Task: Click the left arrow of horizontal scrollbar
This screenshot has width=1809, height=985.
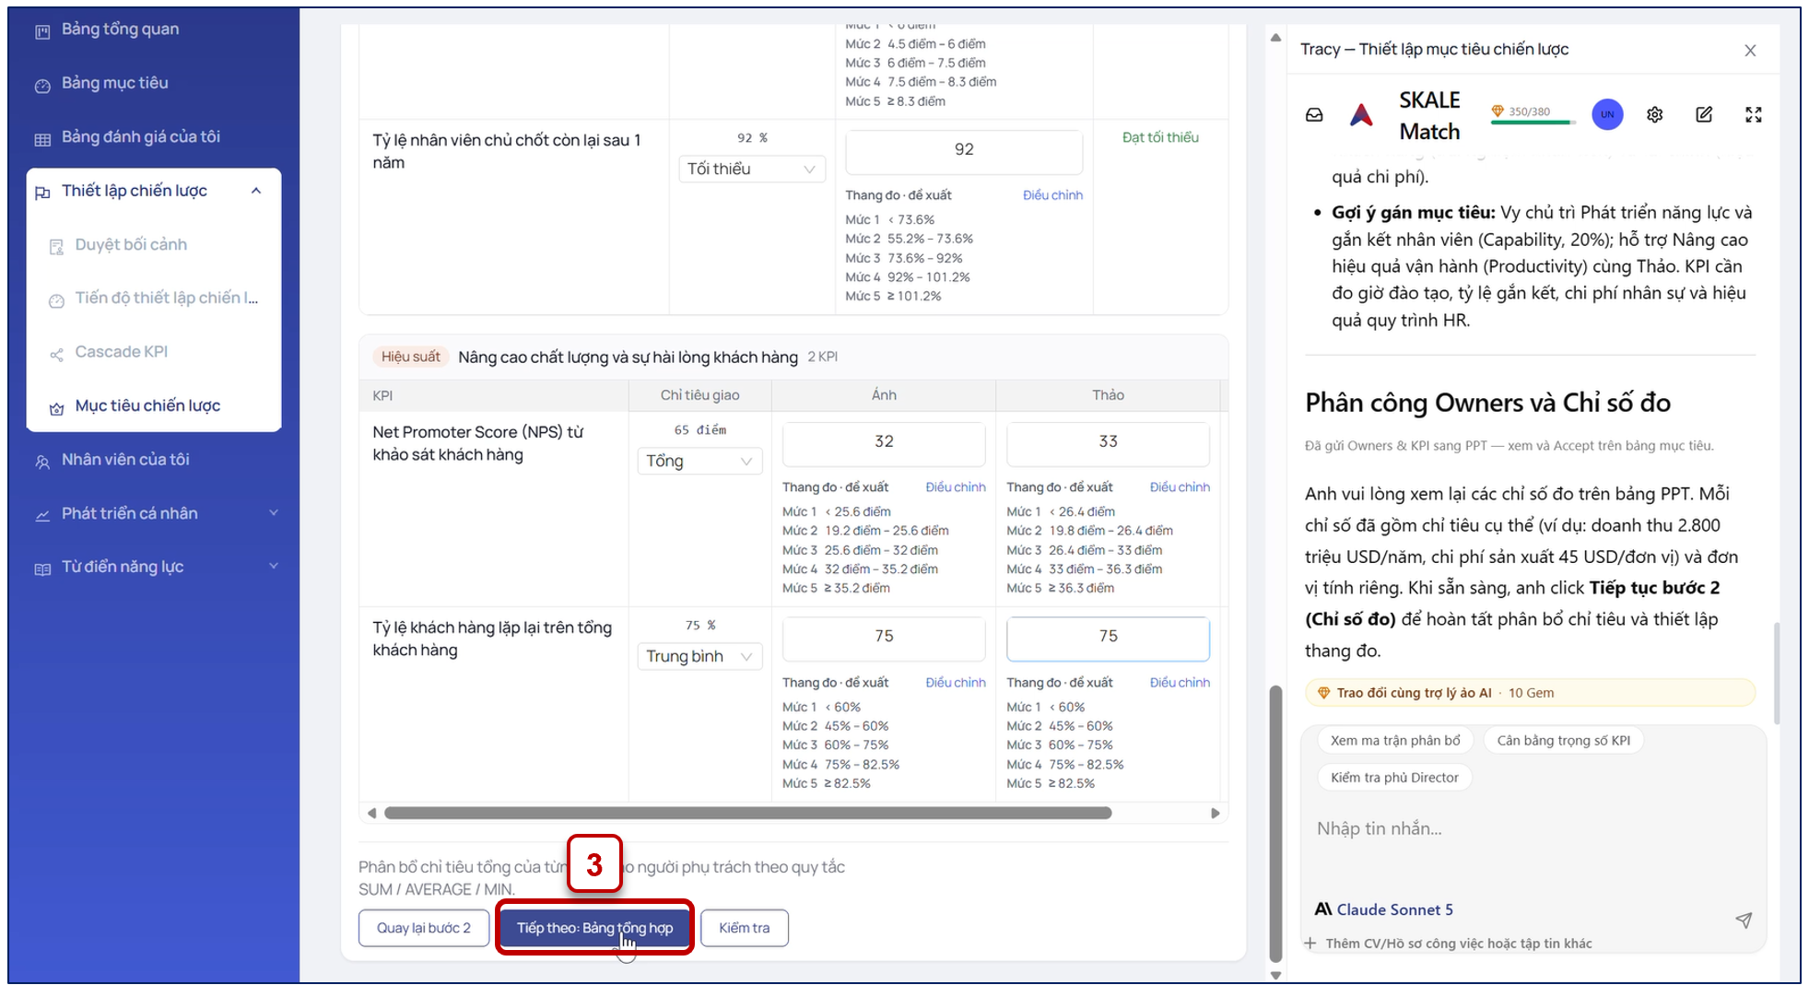Action: point(371,814)
